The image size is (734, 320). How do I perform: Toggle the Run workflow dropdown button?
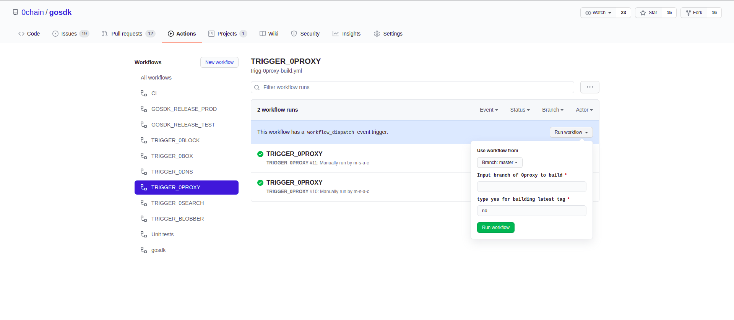[571, 132]
